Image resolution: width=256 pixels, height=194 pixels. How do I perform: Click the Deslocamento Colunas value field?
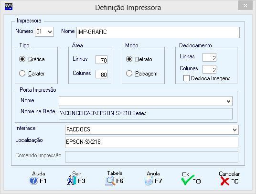coord(209,69)
